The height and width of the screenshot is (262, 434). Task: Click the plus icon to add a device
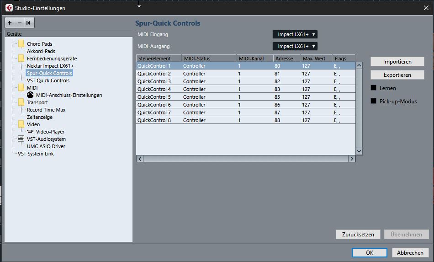click(x=10, y=23)
